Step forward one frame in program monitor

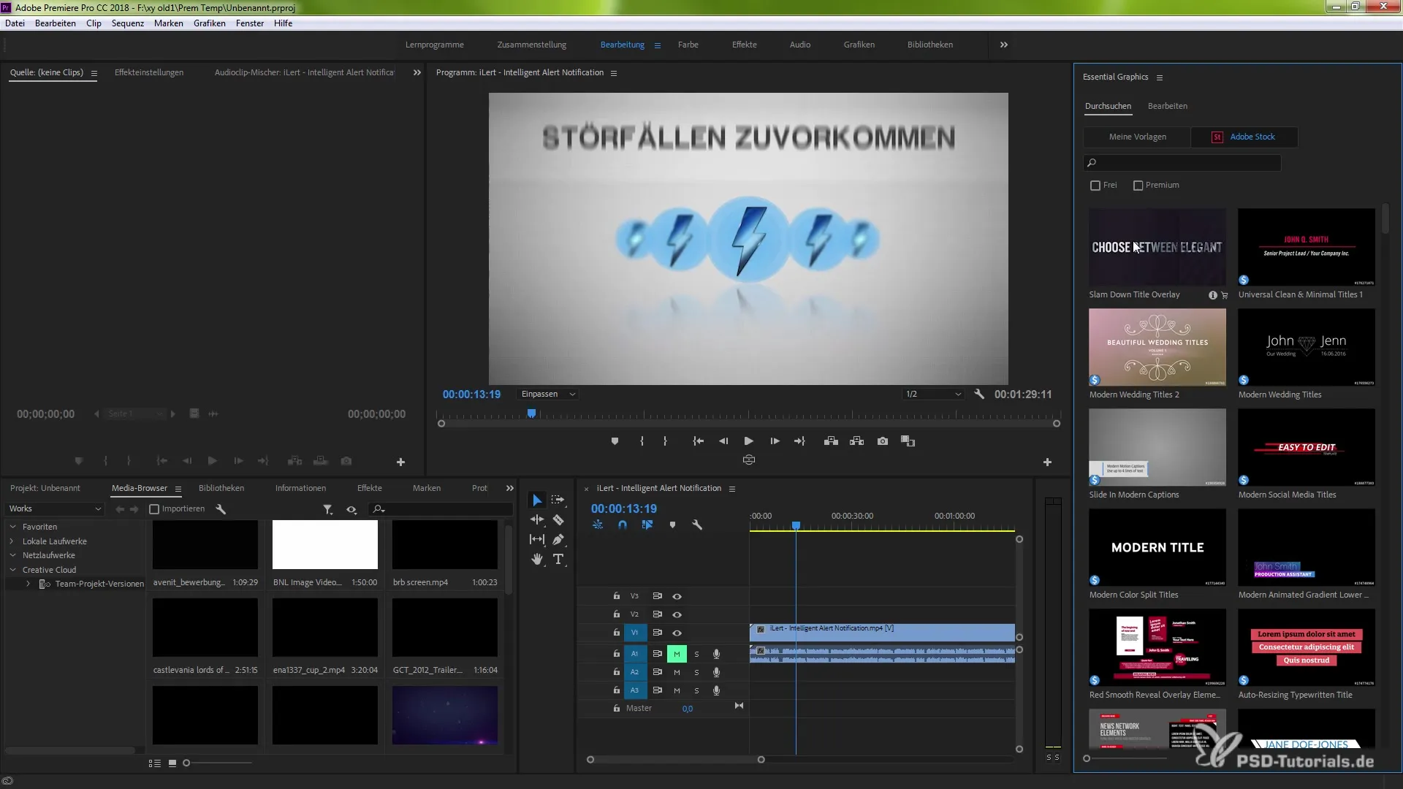(775, 441)
